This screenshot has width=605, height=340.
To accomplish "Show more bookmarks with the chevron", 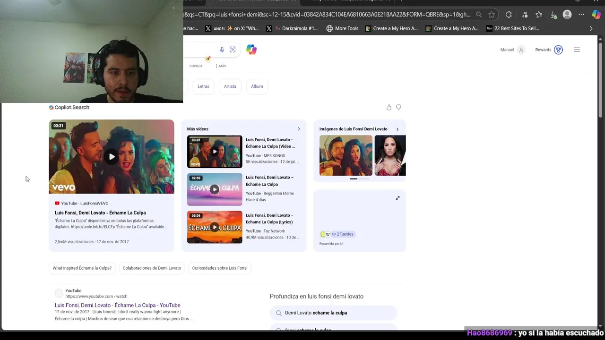I will pyautogui.click(x=591, y=28).
